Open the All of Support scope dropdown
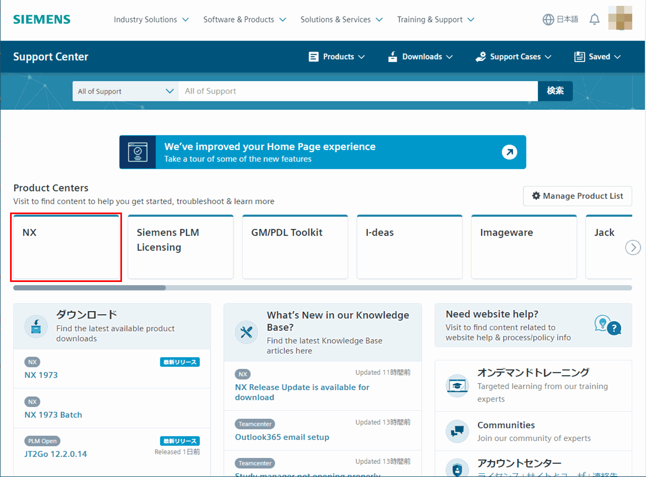This screenshot has width=646, height=477. tap(126, 91)
